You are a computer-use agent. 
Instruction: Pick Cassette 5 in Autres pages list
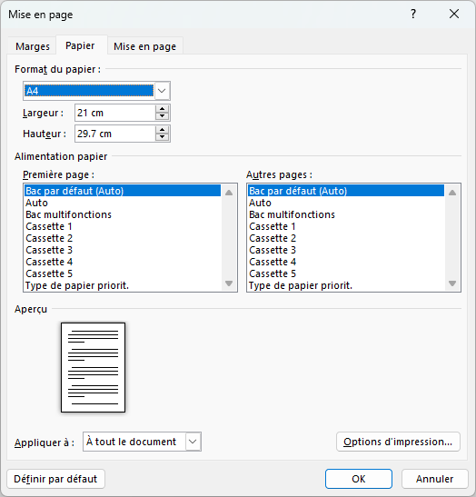346,273
